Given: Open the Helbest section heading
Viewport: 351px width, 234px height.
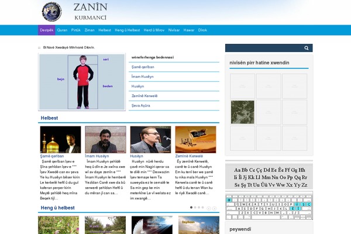Looking at the screenshot, I should [49, 118].
